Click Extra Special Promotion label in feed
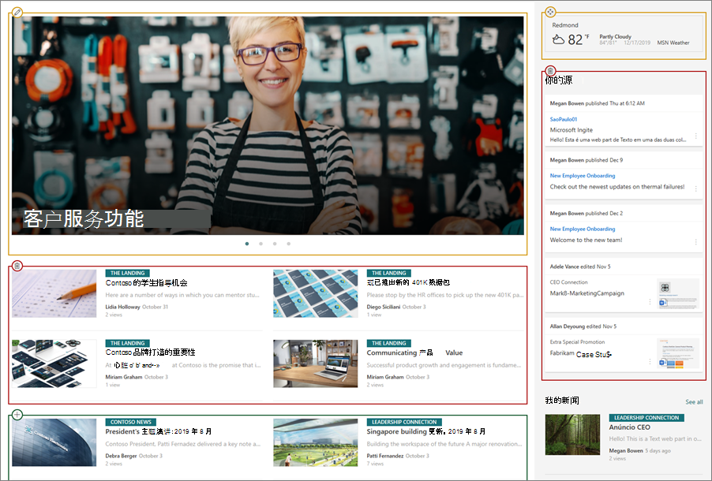The height and width of the screenshot is (481, 712). click(577, 342)
